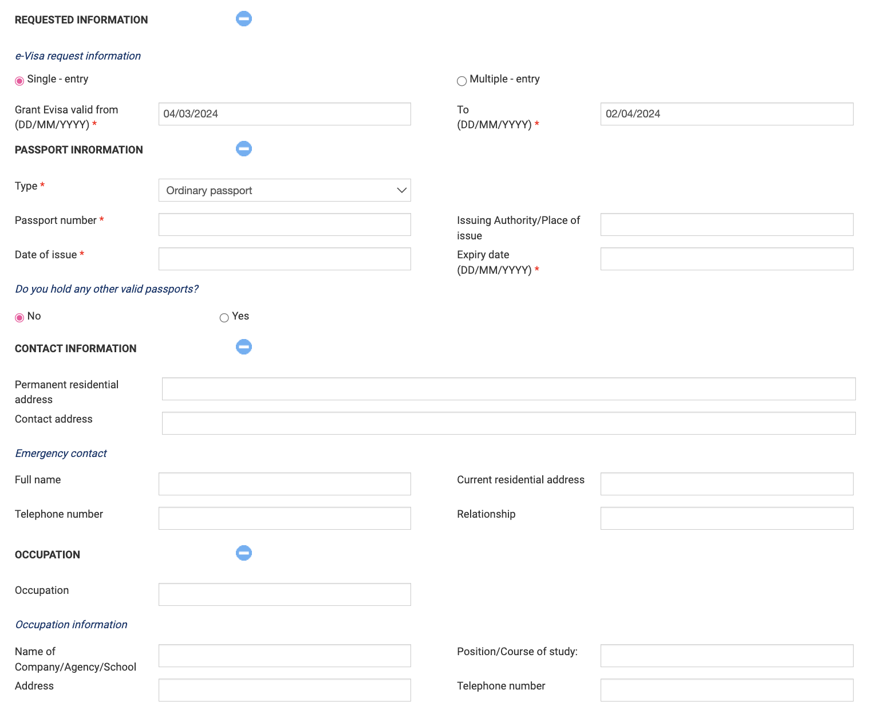This screenshot has height=717, width=892.
Task: Choose Yes for other valid passports
Action: pyautogui.click(x=224, y=318)
